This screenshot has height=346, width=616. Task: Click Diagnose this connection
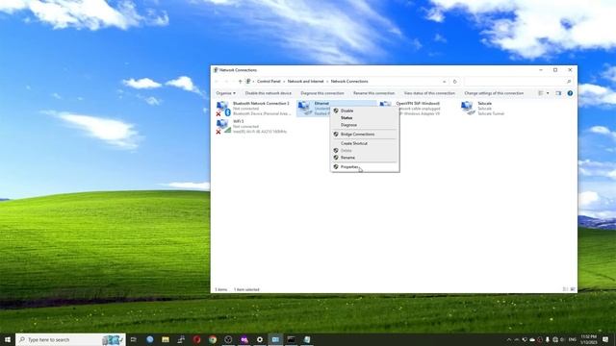pos(322,93)
